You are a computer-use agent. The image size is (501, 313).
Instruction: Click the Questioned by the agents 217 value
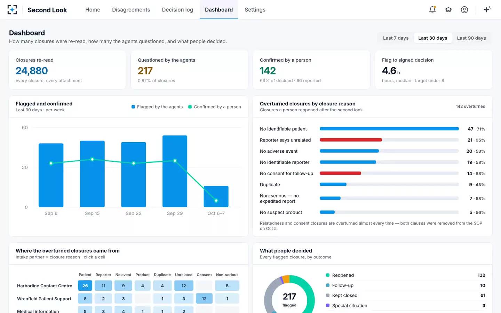coord(145,71)
